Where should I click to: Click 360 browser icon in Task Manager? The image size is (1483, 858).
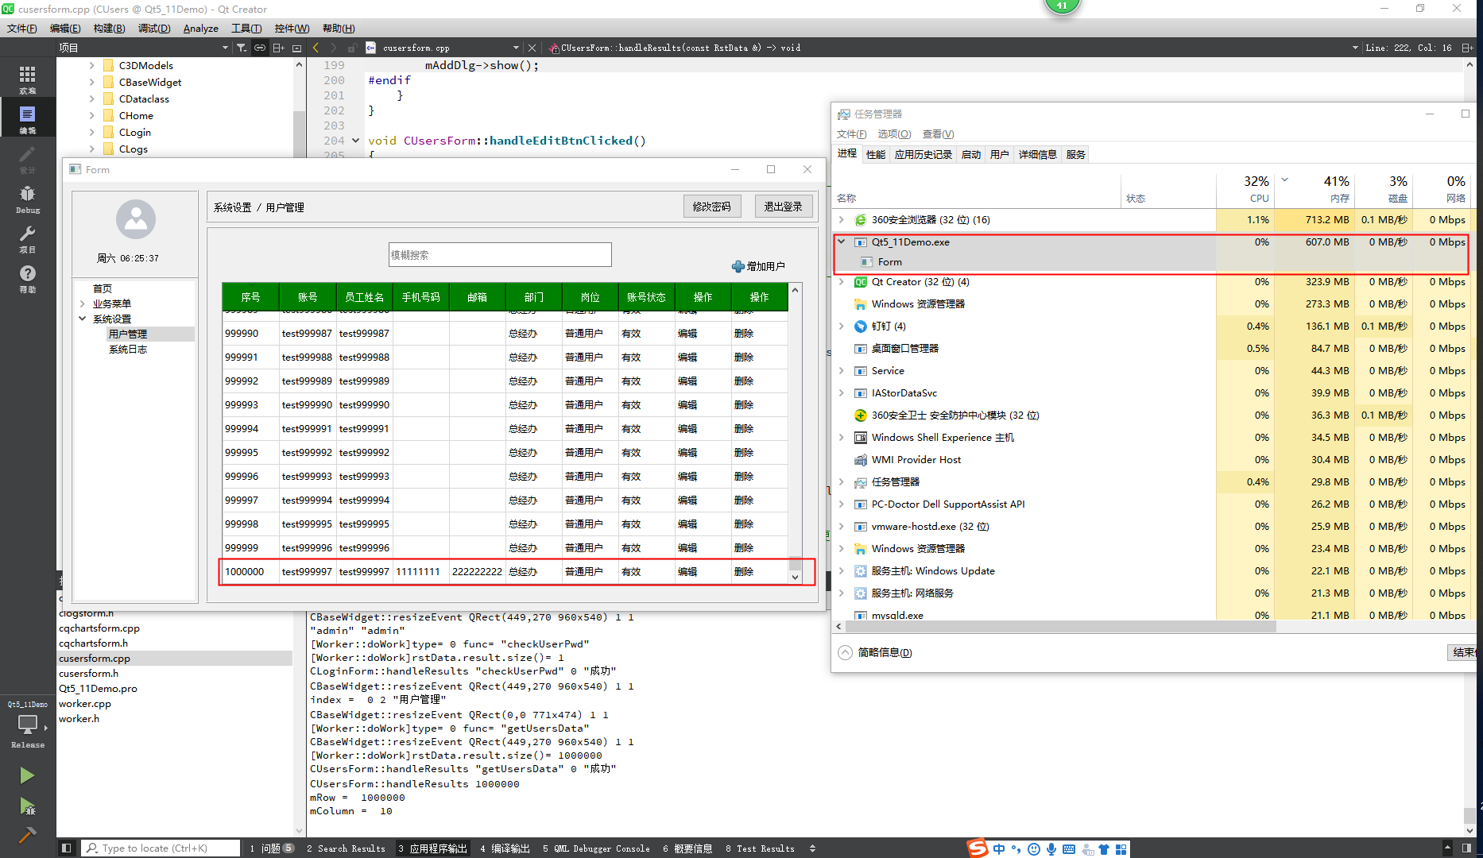coord(860,220)
